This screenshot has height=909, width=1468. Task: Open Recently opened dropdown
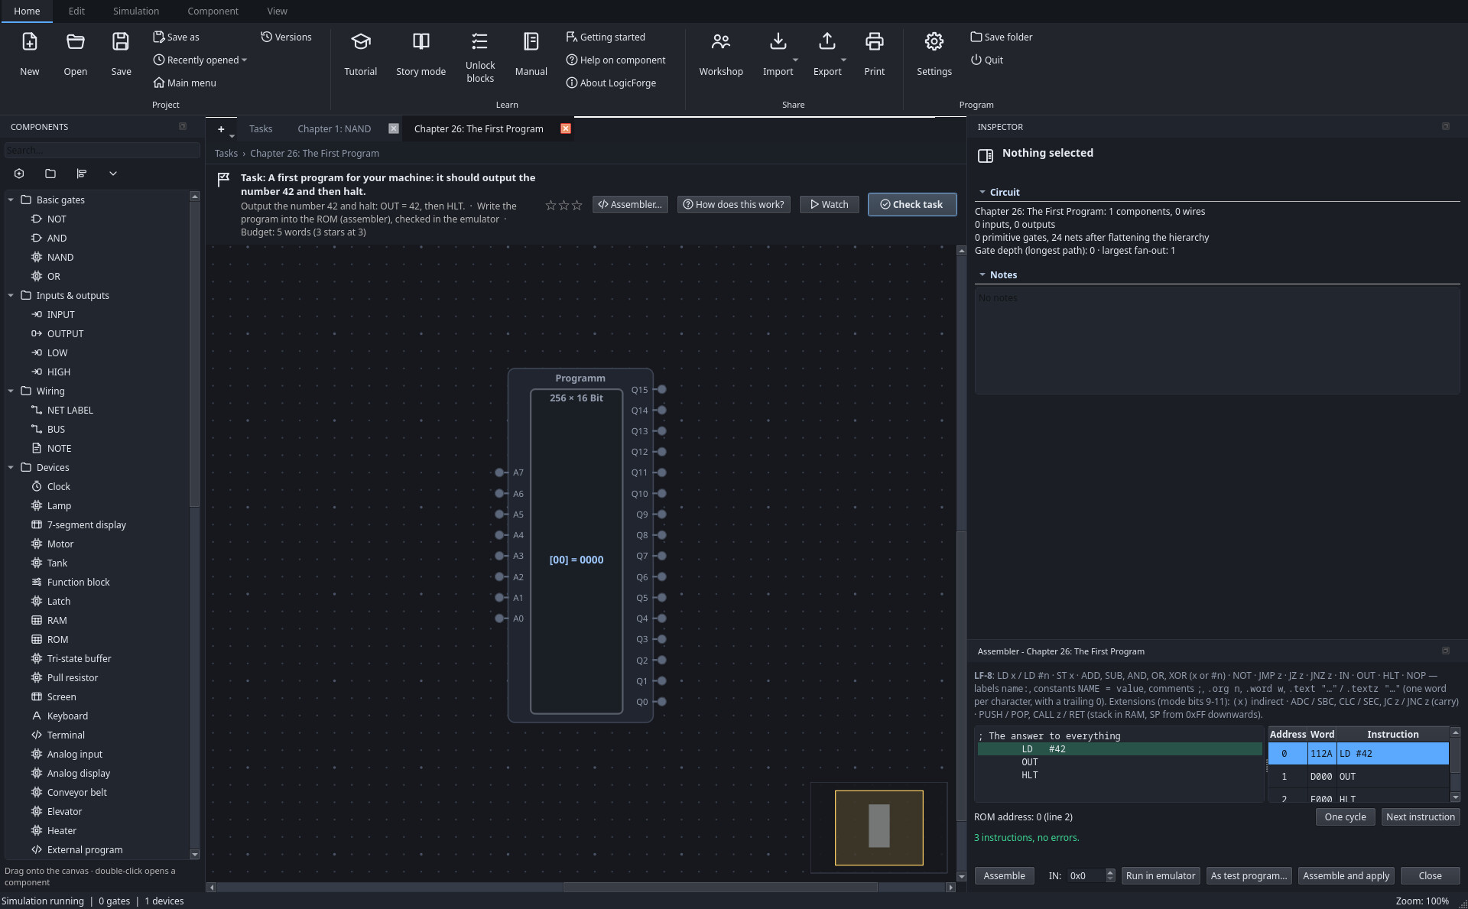click(200, 60)
